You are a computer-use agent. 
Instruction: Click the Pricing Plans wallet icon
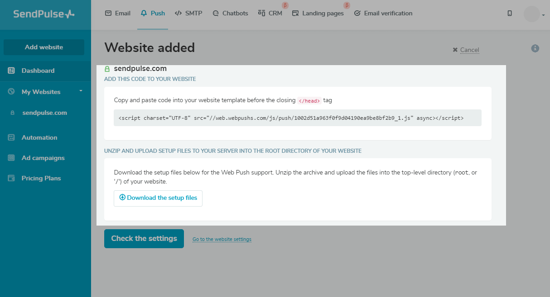click(12, 178)
